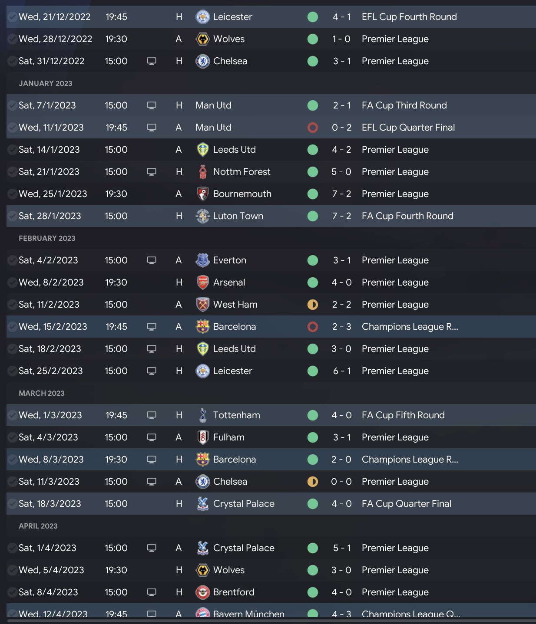
Task: Open Man Utd from the 7/1/2023 fixture
Action: tap(213, 105)
